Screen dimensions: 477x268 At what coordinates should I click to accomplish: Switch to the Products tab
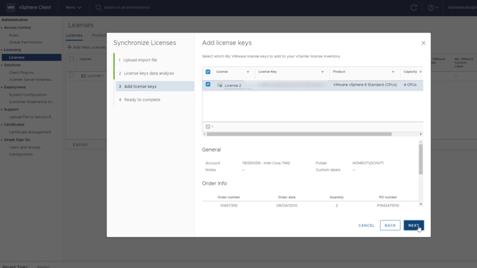click(x=99, y=35)
